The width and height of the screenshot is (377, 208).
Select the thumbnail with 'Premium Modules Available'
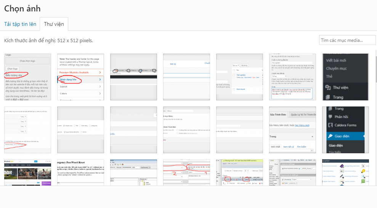point(80,77)
